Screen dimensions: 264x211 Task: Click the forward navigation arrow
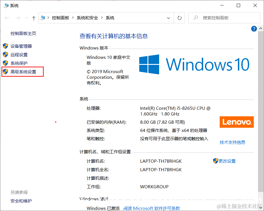click(18, 18)
